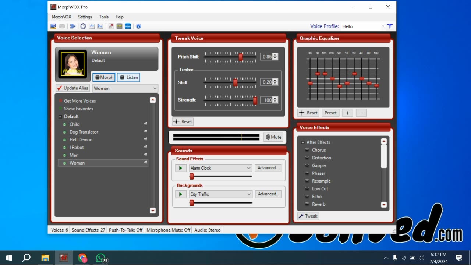Click the signal bars icon beside Woman
The image size is (471, 265).
145,162
